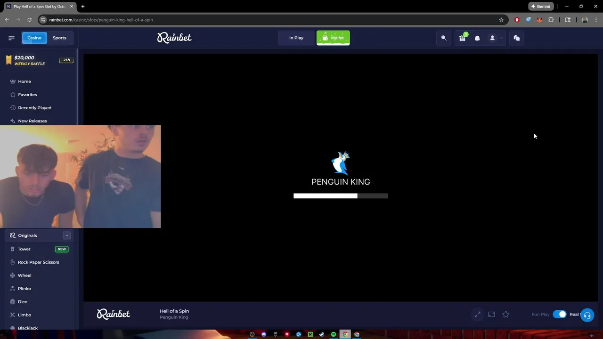Open Spotify from taskbar
The width and height of the screenshot is (603, 339).
(x=334, y=334)
